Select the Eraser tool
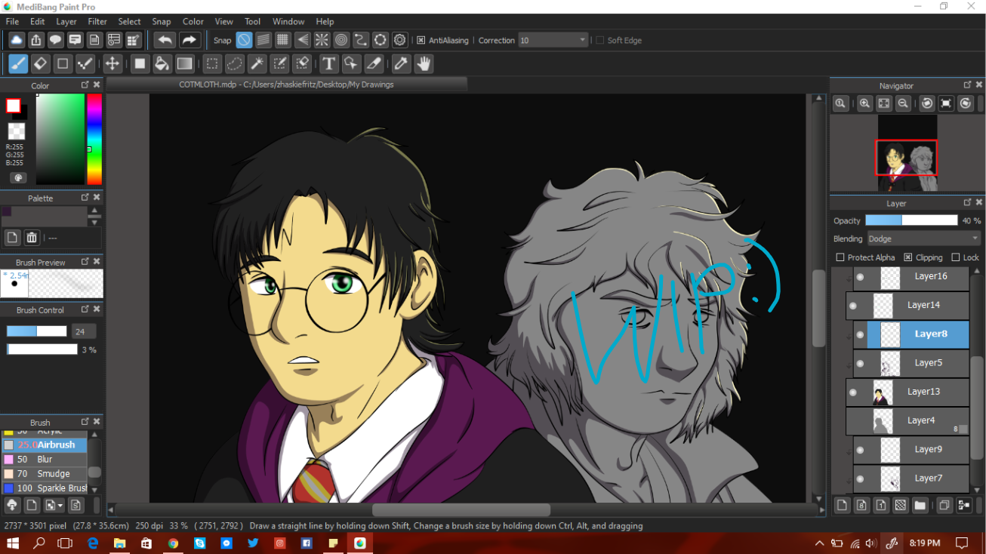 pos(41,64)
